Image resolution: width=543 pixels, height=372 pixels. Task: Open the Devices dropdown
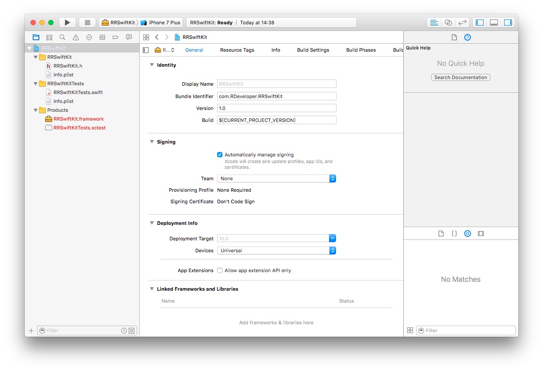pyautogui.click(x=276, y=251)
